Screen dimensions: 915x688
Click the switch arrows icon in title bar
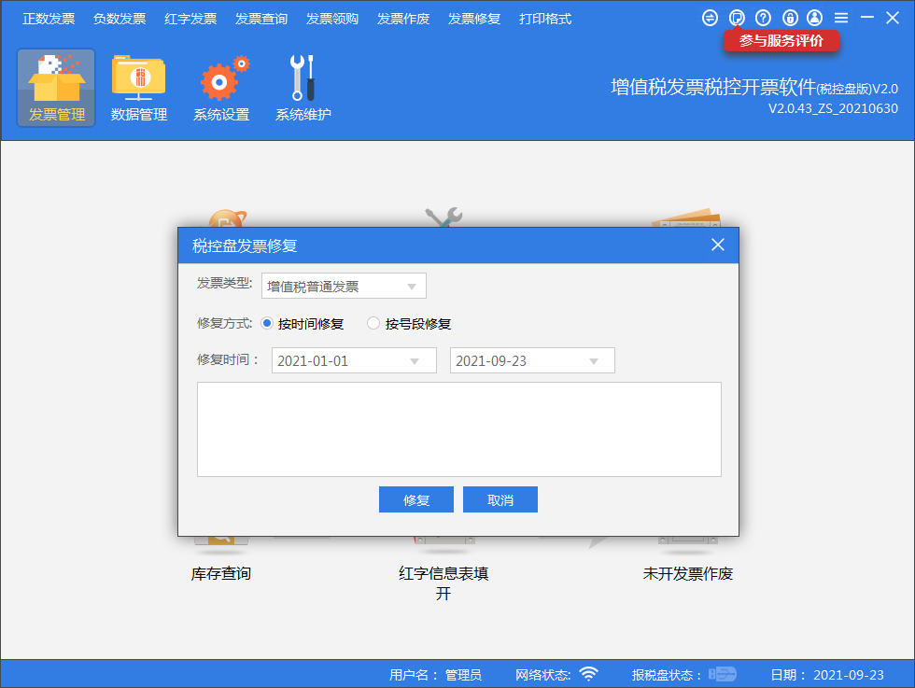coord(710,18)
